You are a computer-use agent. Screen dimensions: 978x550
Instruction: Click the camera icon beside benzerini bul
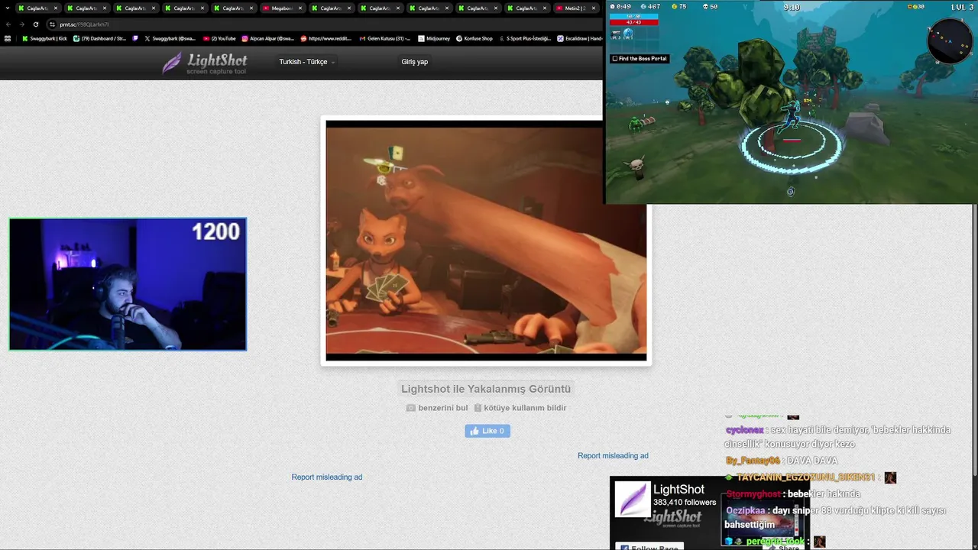point(411,408)
